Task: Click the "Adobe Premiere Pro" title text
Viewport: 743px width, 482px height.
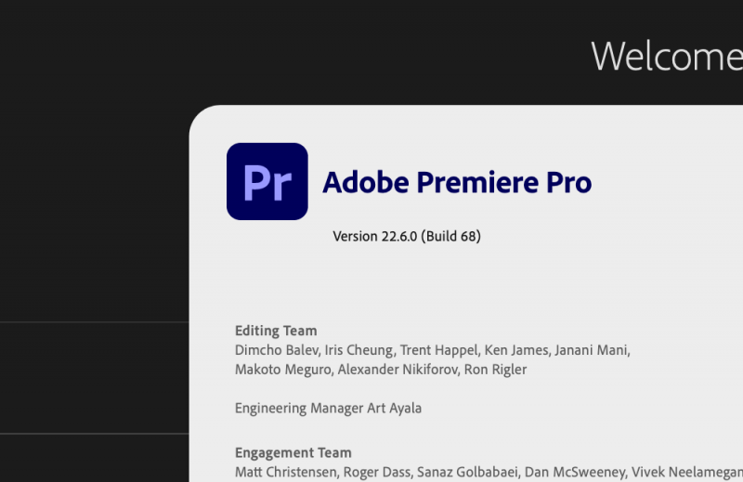Action: (456, 182)
